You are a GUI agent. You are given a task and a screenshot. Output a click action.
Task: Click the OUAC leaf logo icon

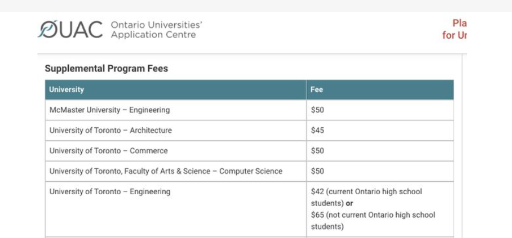[48, 29]
